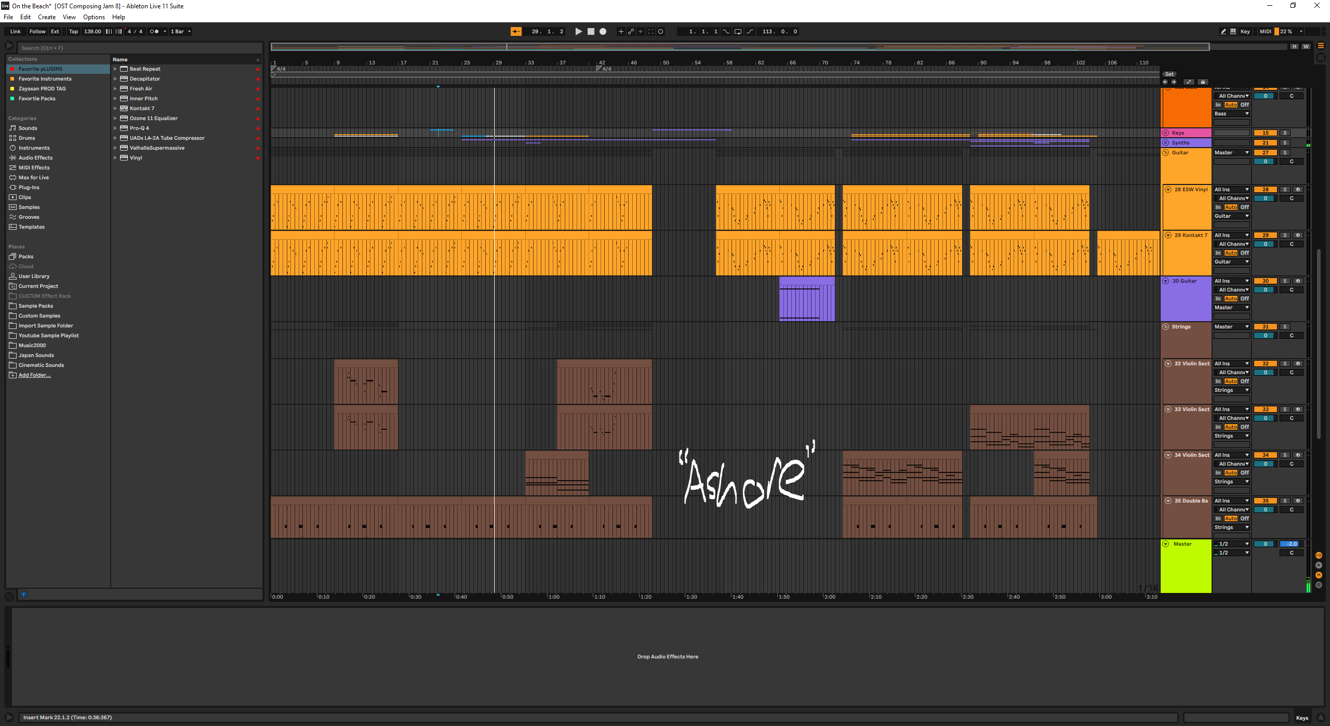Unfold the Keys group track
The height and width of the screenshot is (726, 1330).
pyautogui.click(x=1166, y=133)
